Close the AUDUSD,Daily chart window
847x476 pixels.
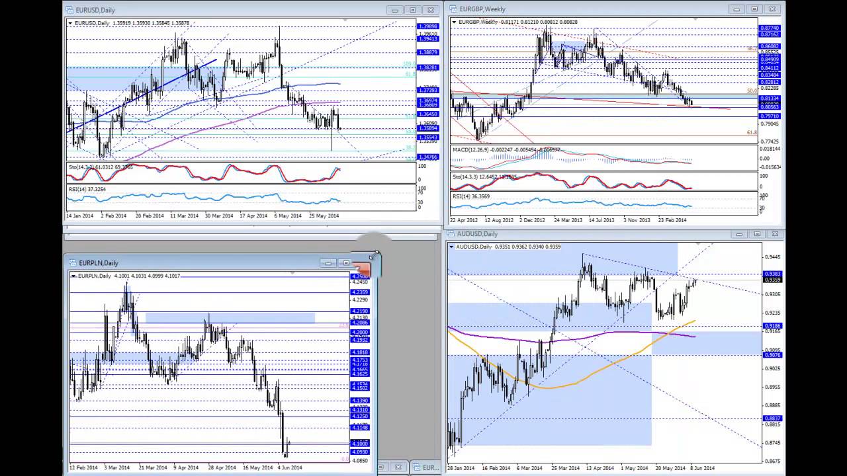tap(775, 234)
